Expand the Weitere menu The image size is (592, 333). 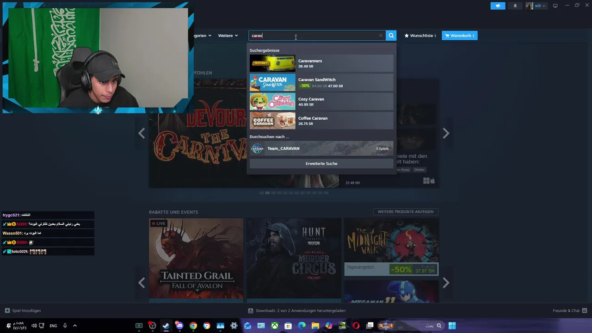click(x=228, y=36)
